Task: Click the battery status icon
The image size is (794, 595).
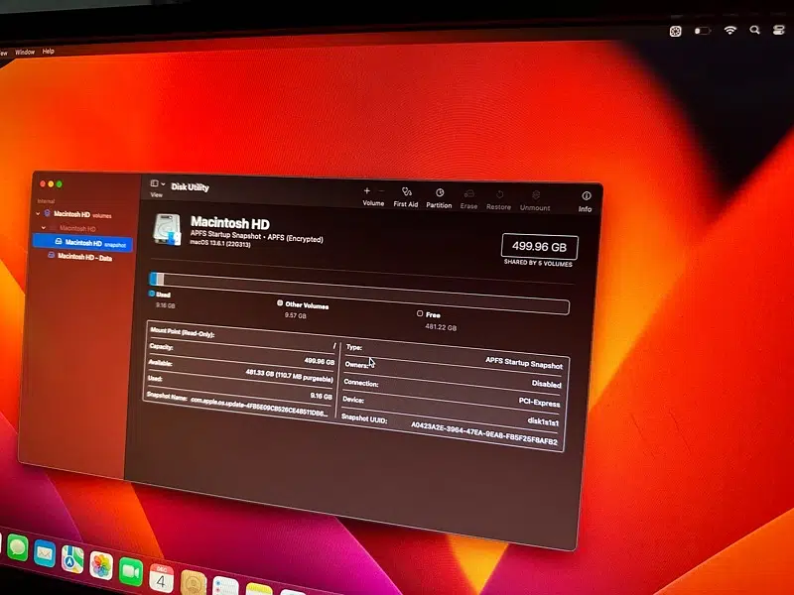Action: (703, 31)
